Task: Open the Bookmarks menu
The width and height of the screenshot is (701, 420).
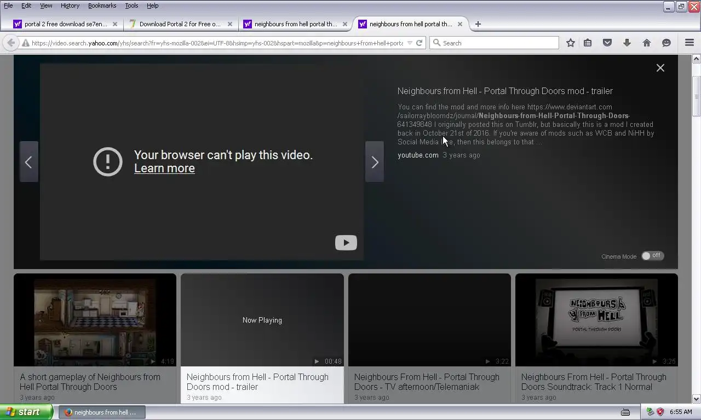Action: pyautogui.click(x=102, y=5)
